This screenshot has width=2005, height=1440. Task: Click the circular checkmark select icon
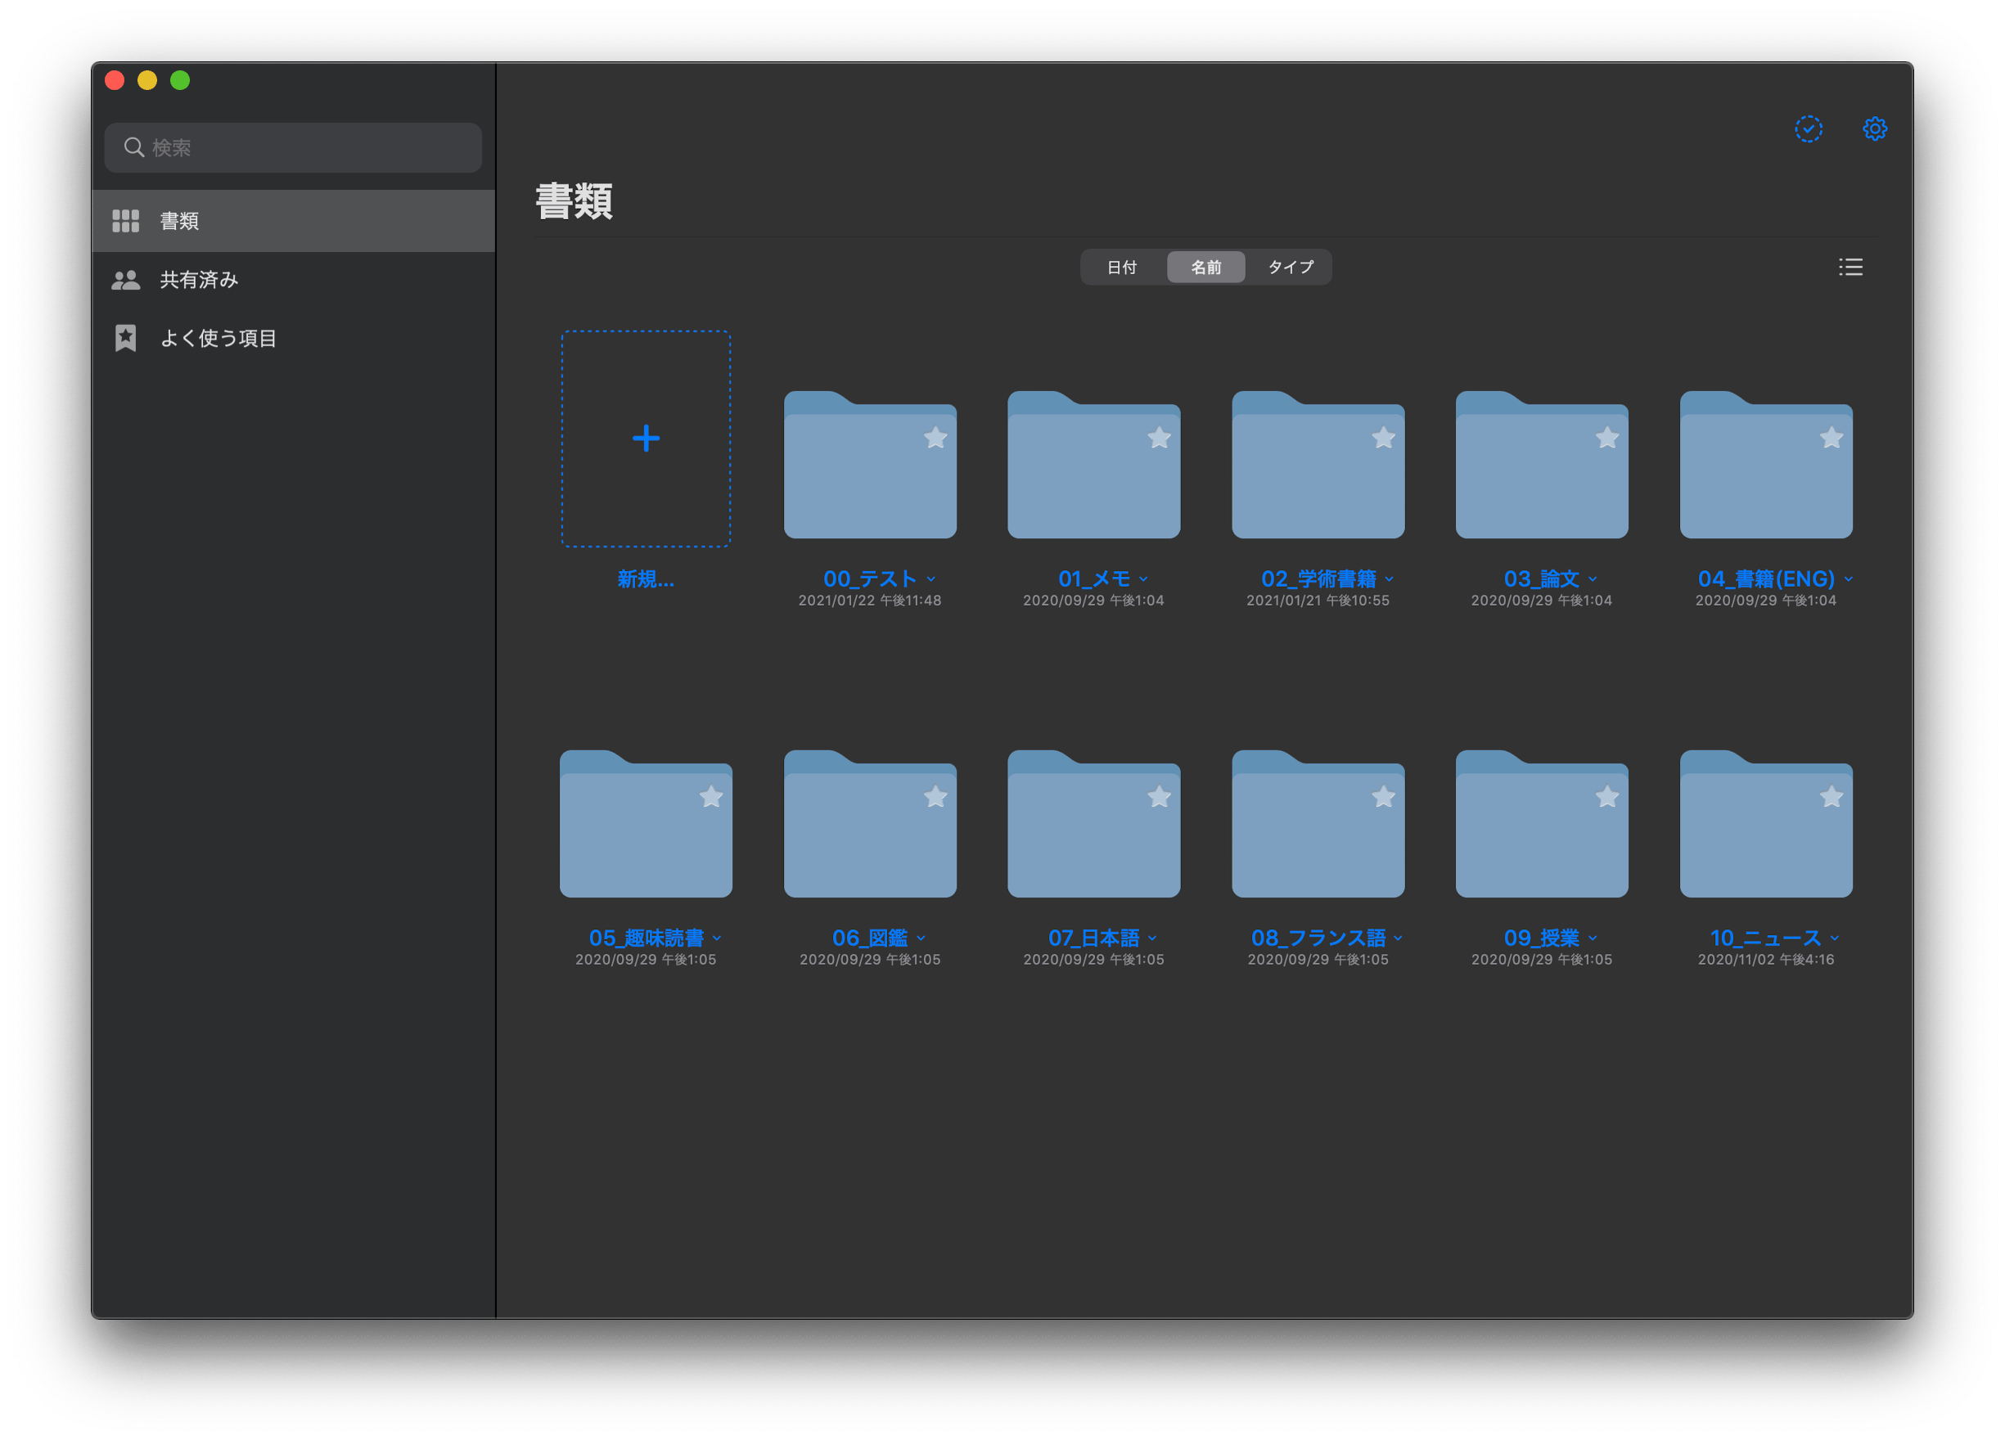[1808, 129]
